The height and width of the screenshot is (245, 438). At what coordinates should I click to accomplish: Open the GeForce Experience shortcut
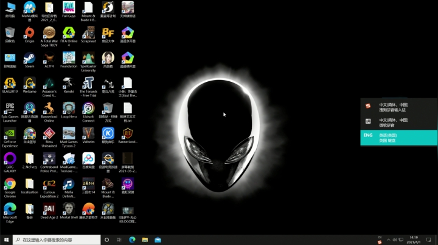click(x=10, y=137)
